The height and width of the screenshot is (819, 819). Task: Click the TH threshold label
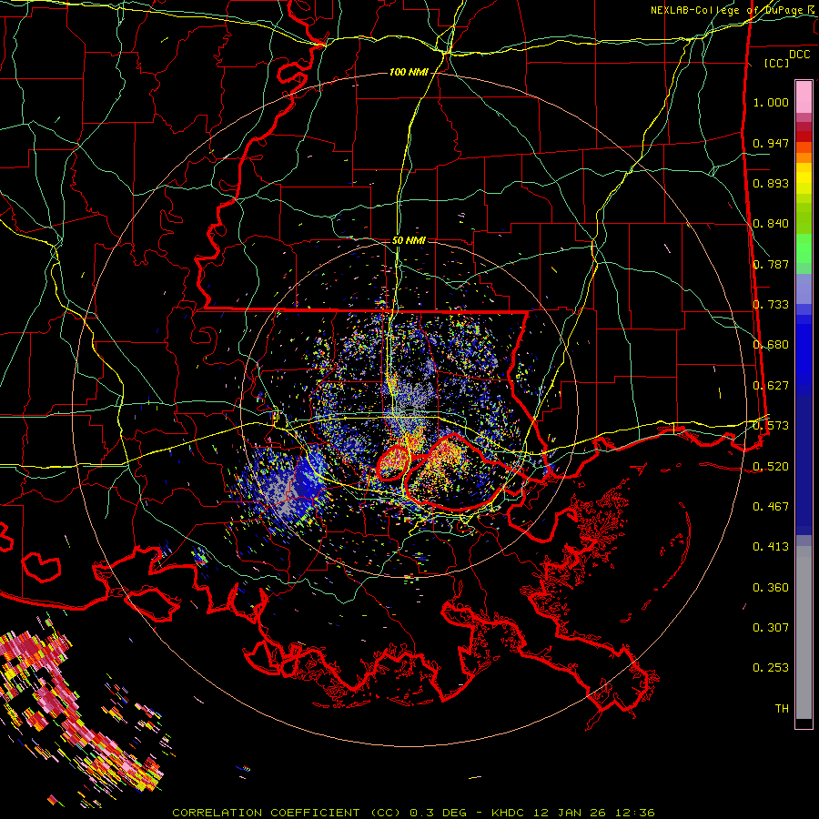782,709
